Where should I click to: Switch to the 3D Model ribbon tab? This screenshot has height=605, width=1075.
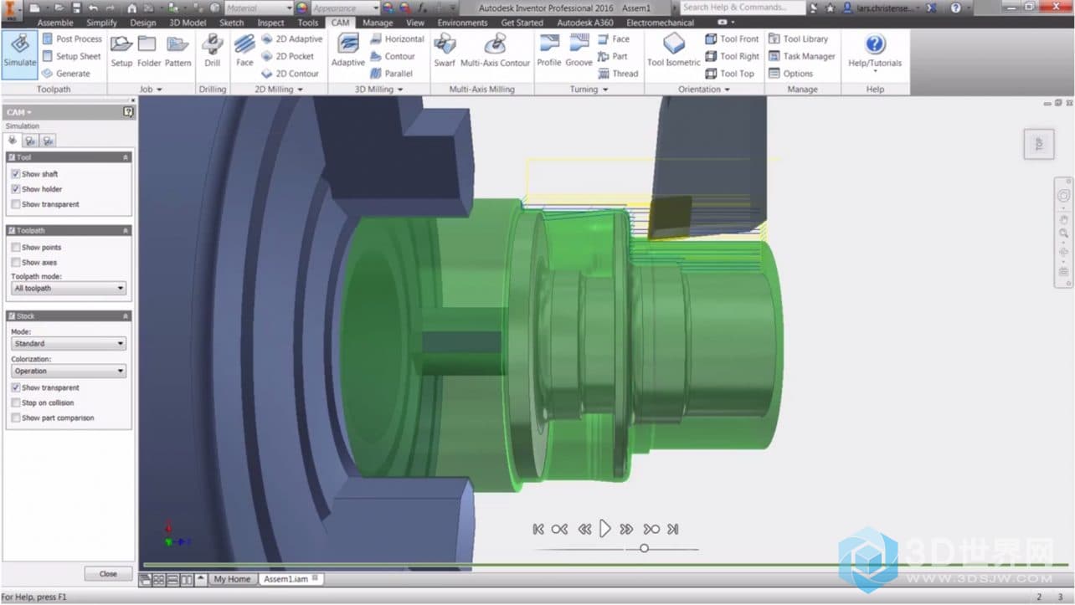click(x=188, y=23)
